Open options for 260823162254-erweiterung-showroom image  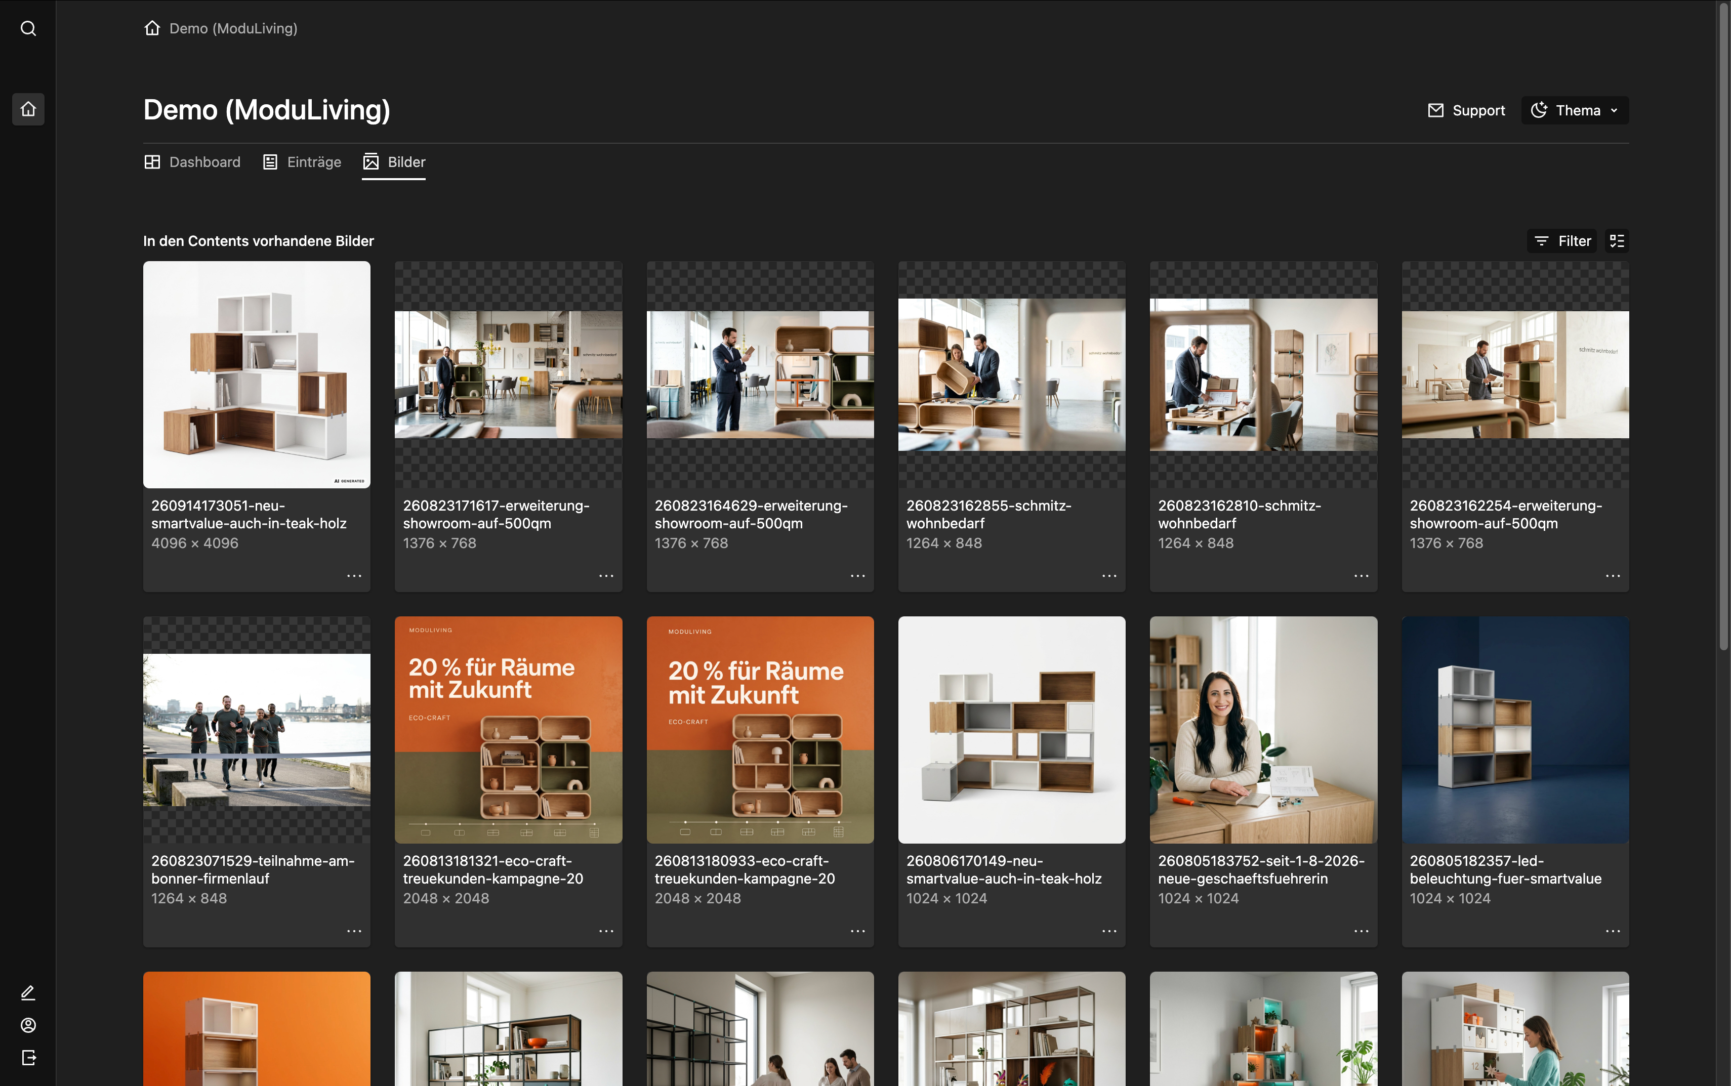click(x=1613, y=576)
